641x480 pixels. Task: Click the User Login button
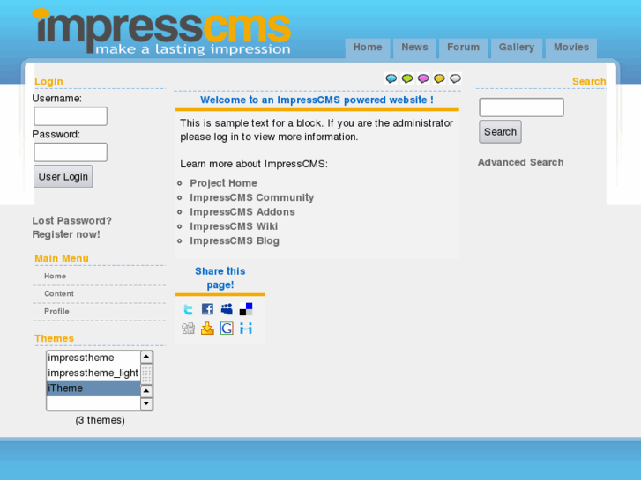(x=63, y=176)
